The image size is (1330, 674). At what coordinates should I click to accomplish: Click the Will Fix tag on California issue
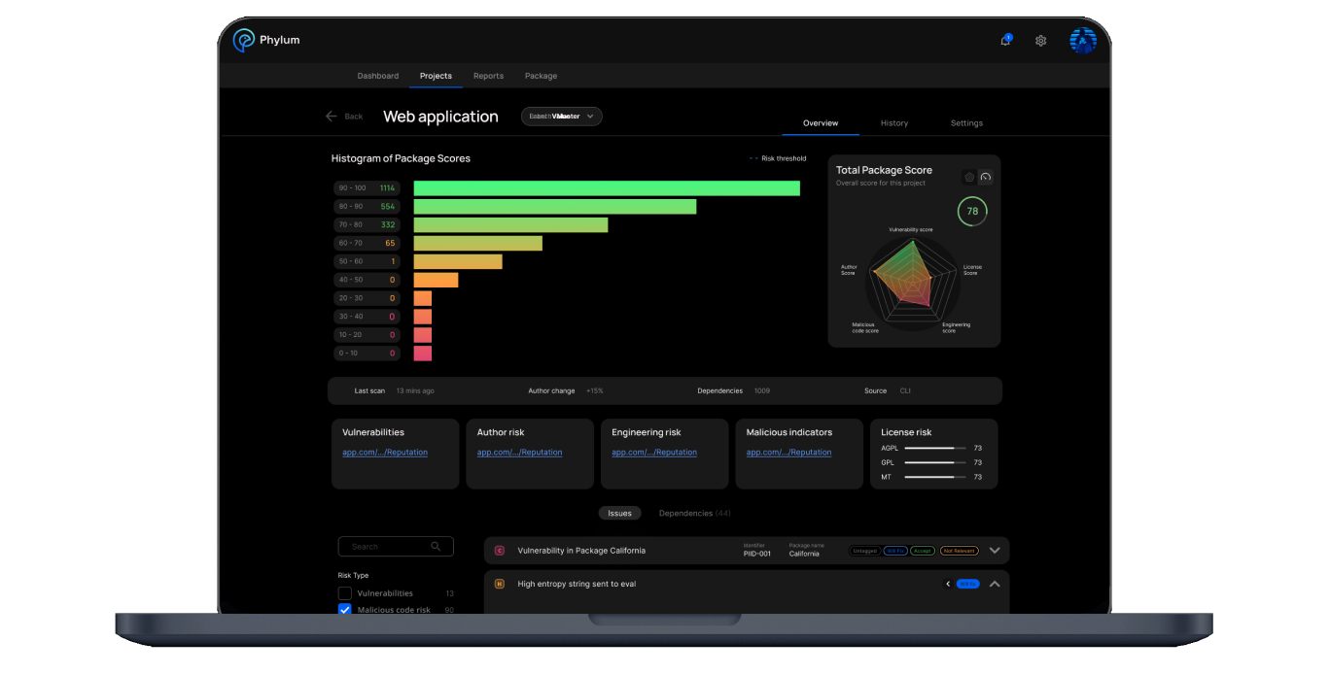click(x=895, y=551)
